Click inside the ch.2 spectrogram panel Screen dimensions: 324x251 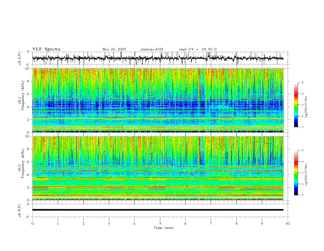[158, 168]
